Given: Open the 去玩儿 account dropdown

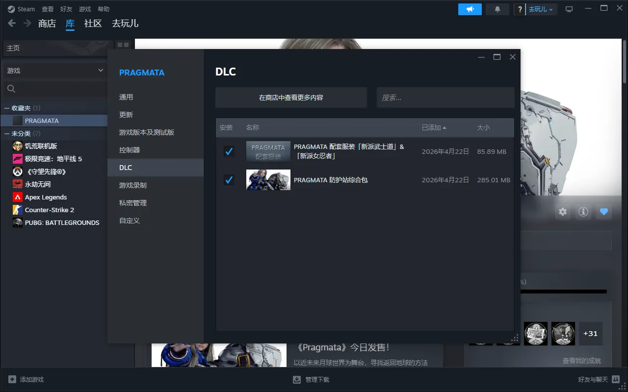Looking at the screenshot, I should (541, 9).
